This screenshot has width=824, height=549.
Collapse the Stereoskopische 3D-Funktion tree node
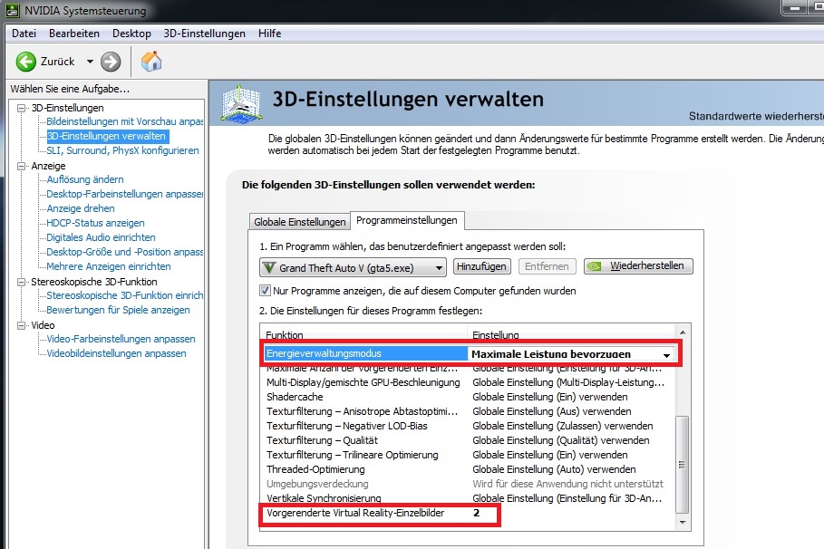pyautogui.click(x=22, y=282)
